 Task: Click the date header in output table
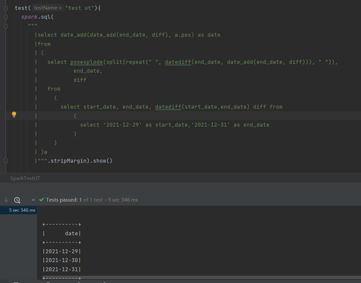(x=71, y=233)
